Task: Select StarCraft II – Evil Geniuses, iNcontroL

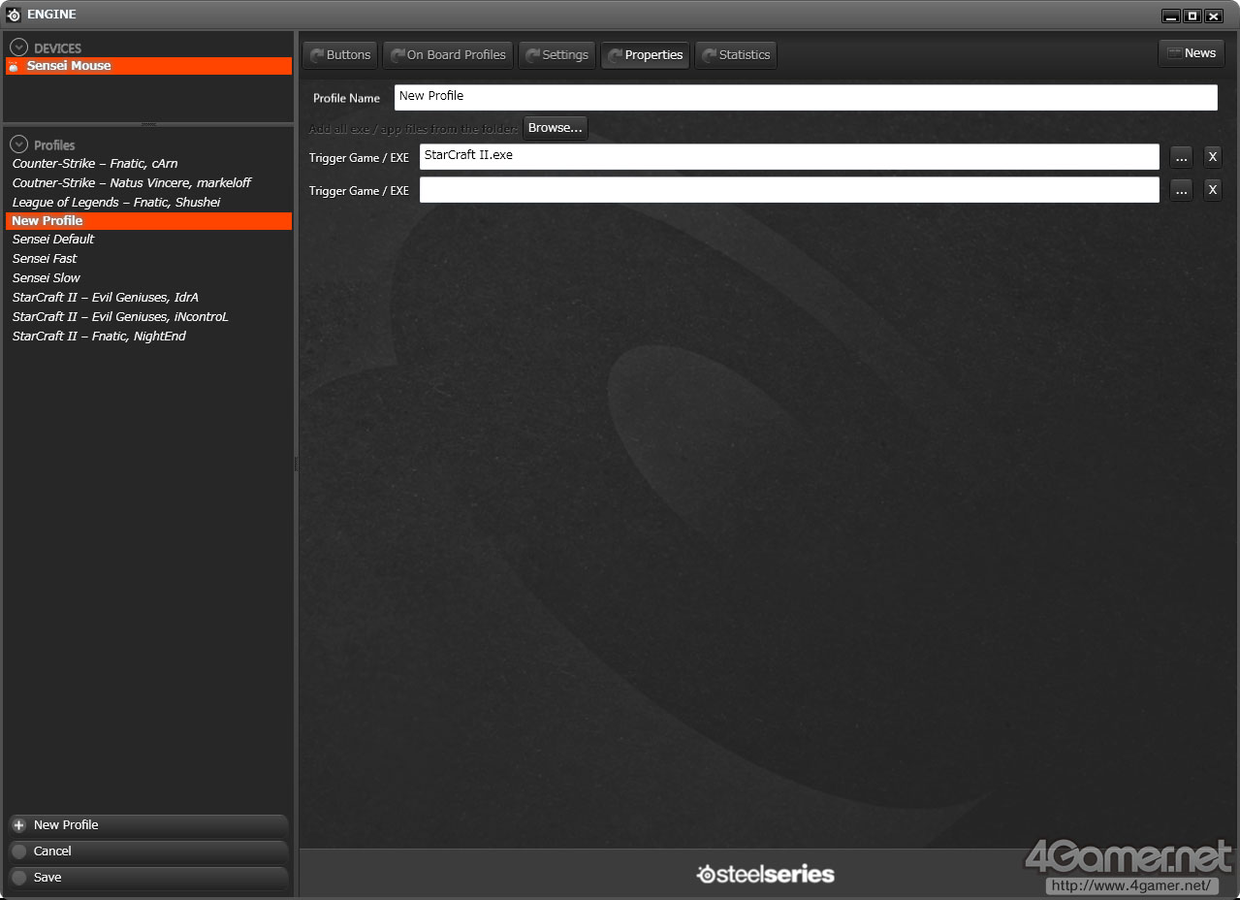Action: click(x=120, y=317)
